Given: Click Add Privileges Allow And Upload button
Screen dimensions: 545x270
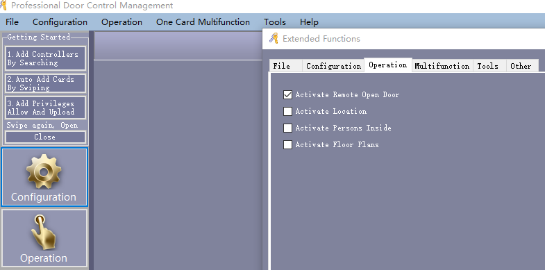Looking at the screenshot, I should coord(45,108).
